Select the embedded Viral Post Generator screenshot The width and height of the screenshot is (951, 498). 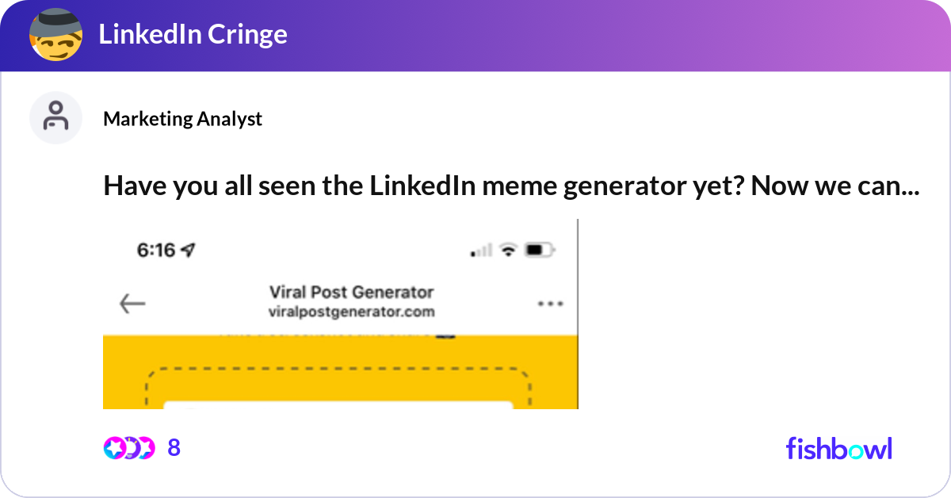[341, 314]
